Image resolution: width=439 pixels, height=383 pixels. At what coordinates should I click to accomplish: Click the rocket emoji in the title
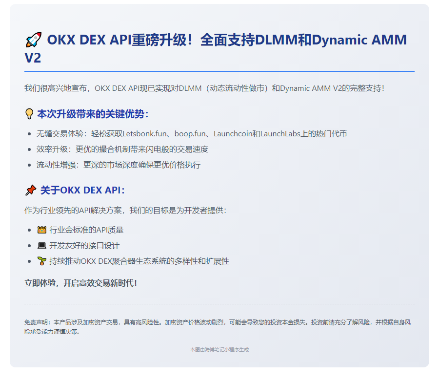point(33,40)
